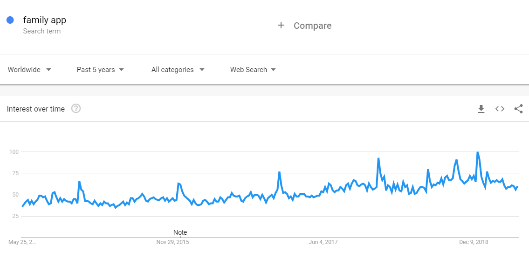Click the blue dot beside family app
529x264 pixels.
[10, 20]
